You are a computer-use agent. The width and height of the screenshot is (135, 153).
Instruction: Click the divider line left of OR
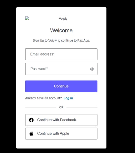tap(41, 107)
